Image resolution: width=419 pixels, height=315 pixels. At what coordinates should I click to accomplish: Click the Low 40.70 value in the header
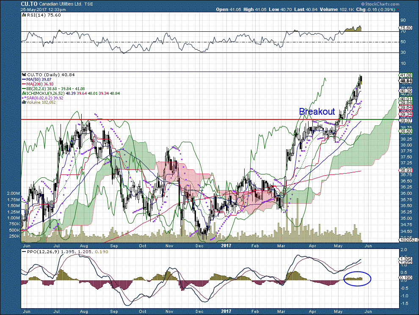(x=280, y=9)
